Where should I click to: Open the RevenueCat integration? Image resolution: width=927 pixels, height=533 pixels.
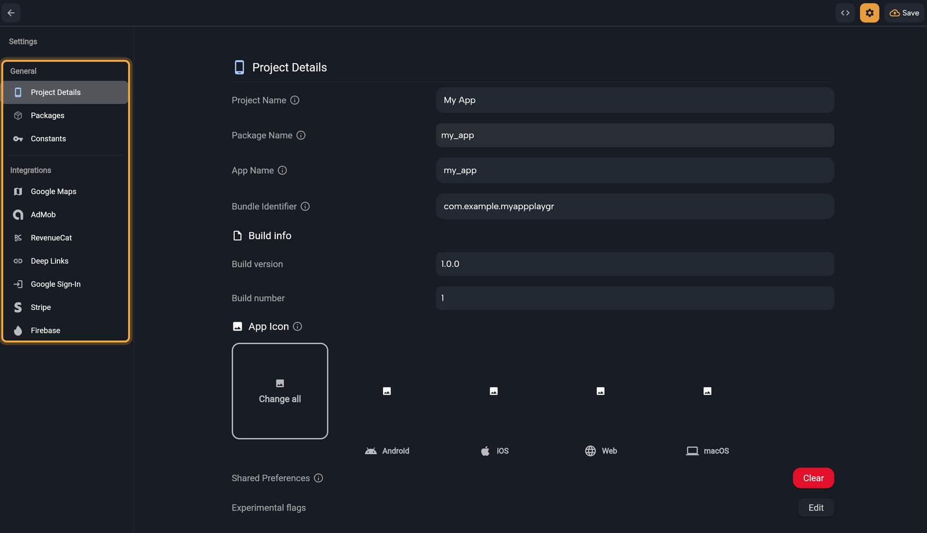(65, 238)
